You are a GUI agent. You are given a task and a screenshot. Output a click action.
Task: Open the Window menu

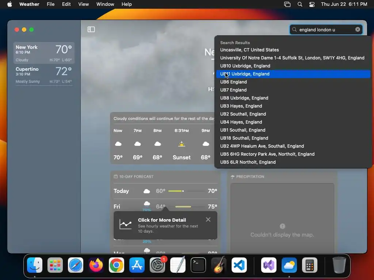[x=105, y=4]
